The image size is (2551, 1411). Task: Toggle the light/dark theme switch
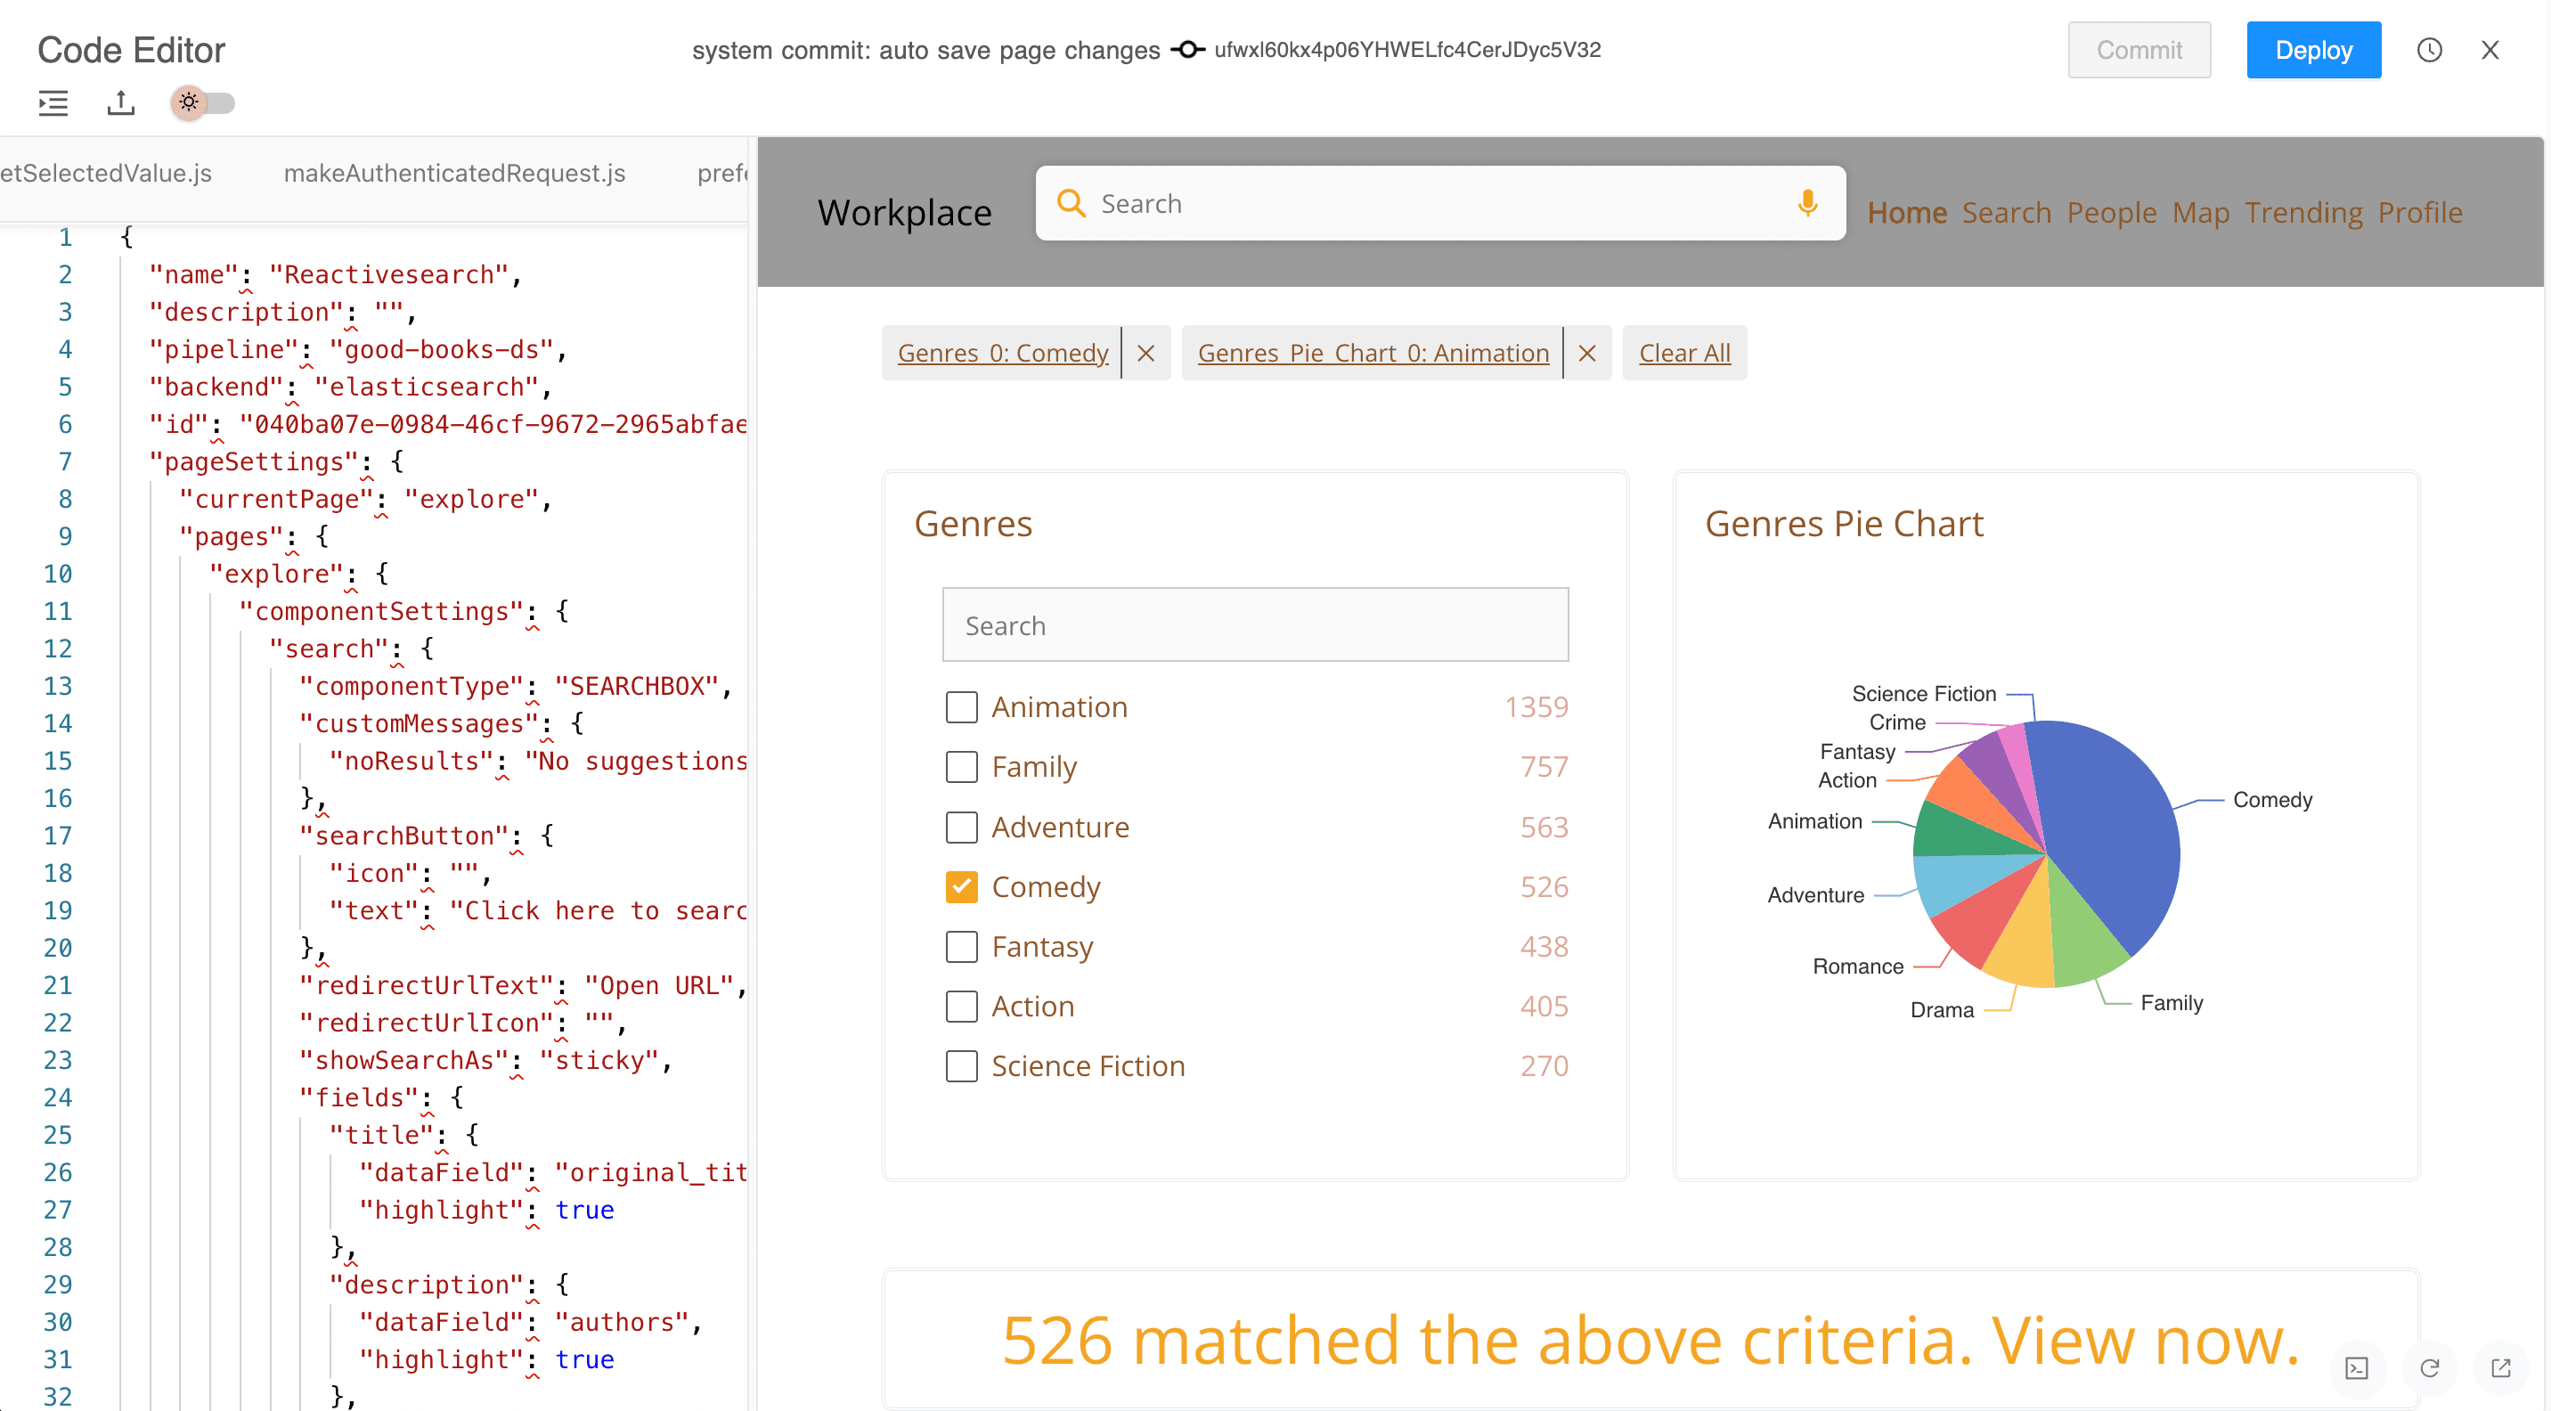pos(202,103)
